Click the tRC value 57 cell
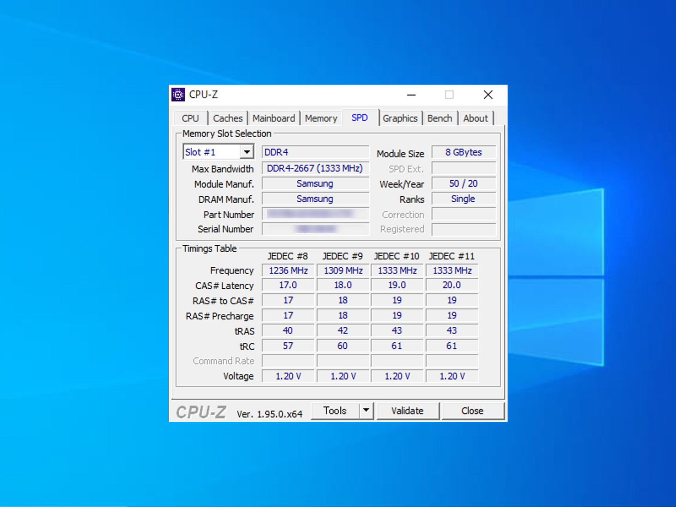This screenshot has height=507, width=676. pyautogui.click(x=288, y=345)
